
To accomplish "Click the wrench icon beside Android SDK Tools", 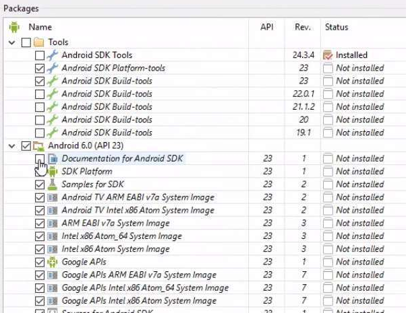I will [53, 55].
